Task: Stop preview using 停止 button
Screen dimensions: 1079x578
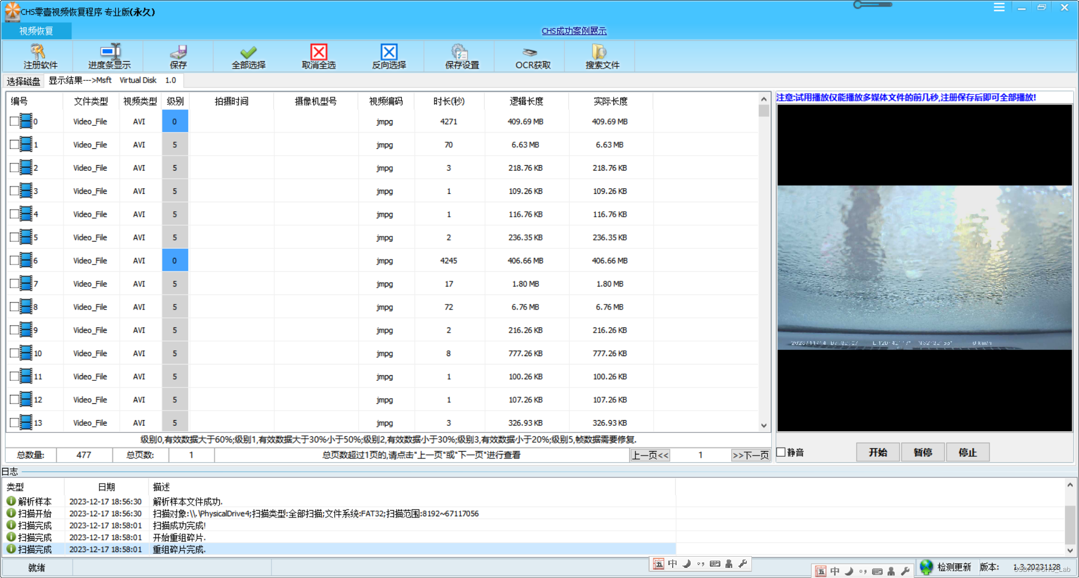Action: coord(968,452)
